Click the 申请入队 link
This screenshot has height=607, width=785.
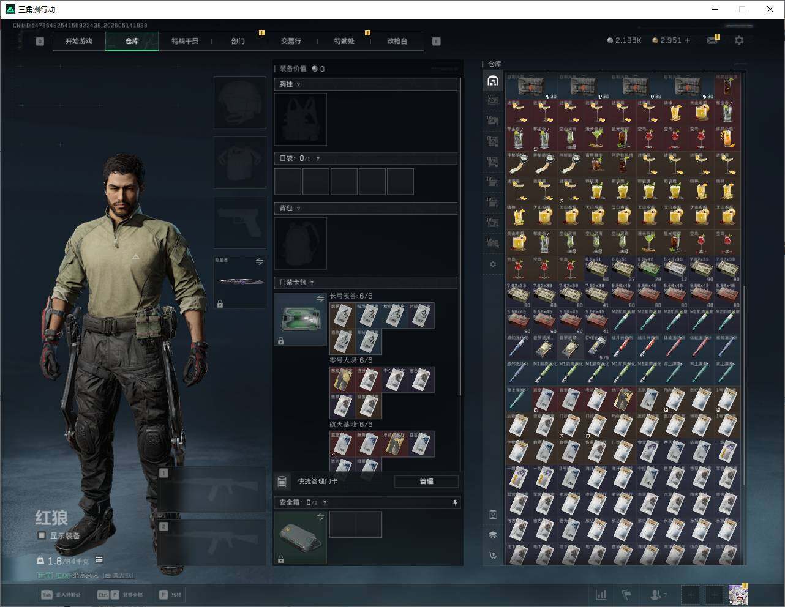pyautogui.click(x=118, y=575)
